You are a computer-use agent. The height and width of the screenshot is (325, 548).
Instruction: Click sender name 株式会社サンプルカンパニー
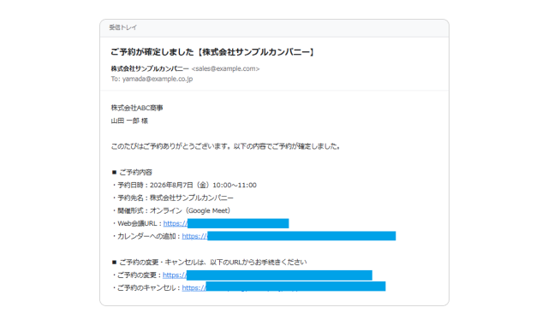coord(150,68)
